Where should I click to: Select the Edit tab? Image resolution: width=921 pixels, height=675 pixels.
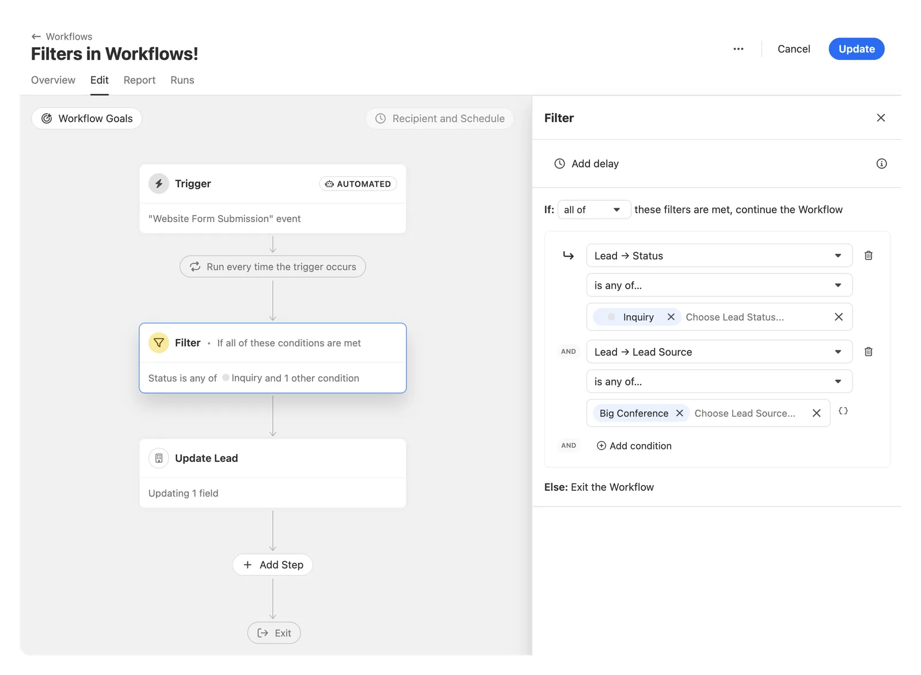point(100,80)
